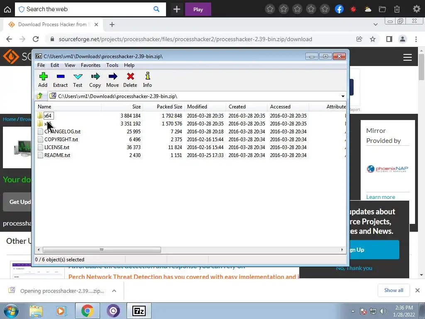Click the weather icon in top bar
Screen dimensions: 425x319
coord(368,9)
